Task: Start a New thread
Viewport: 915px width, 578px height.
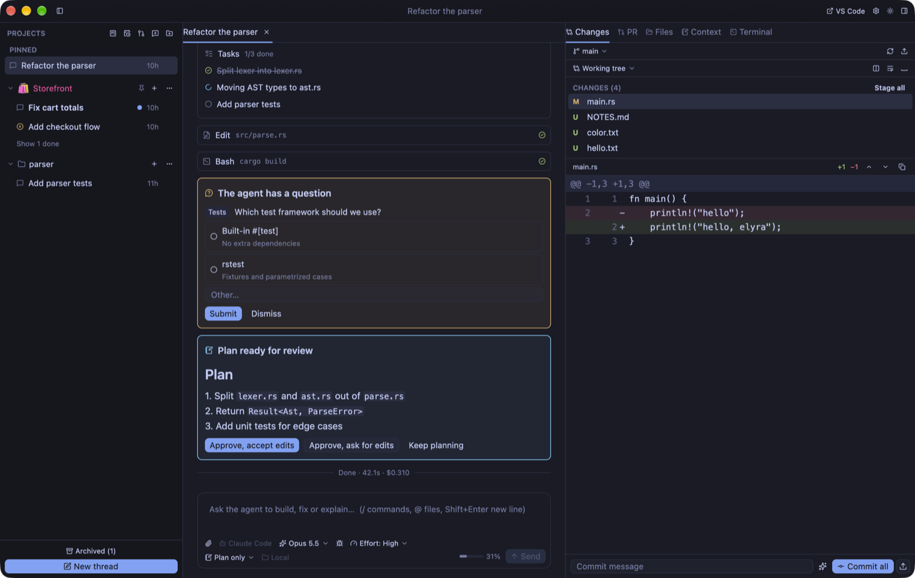Action: pyautogui.click(x=91, y=566)
